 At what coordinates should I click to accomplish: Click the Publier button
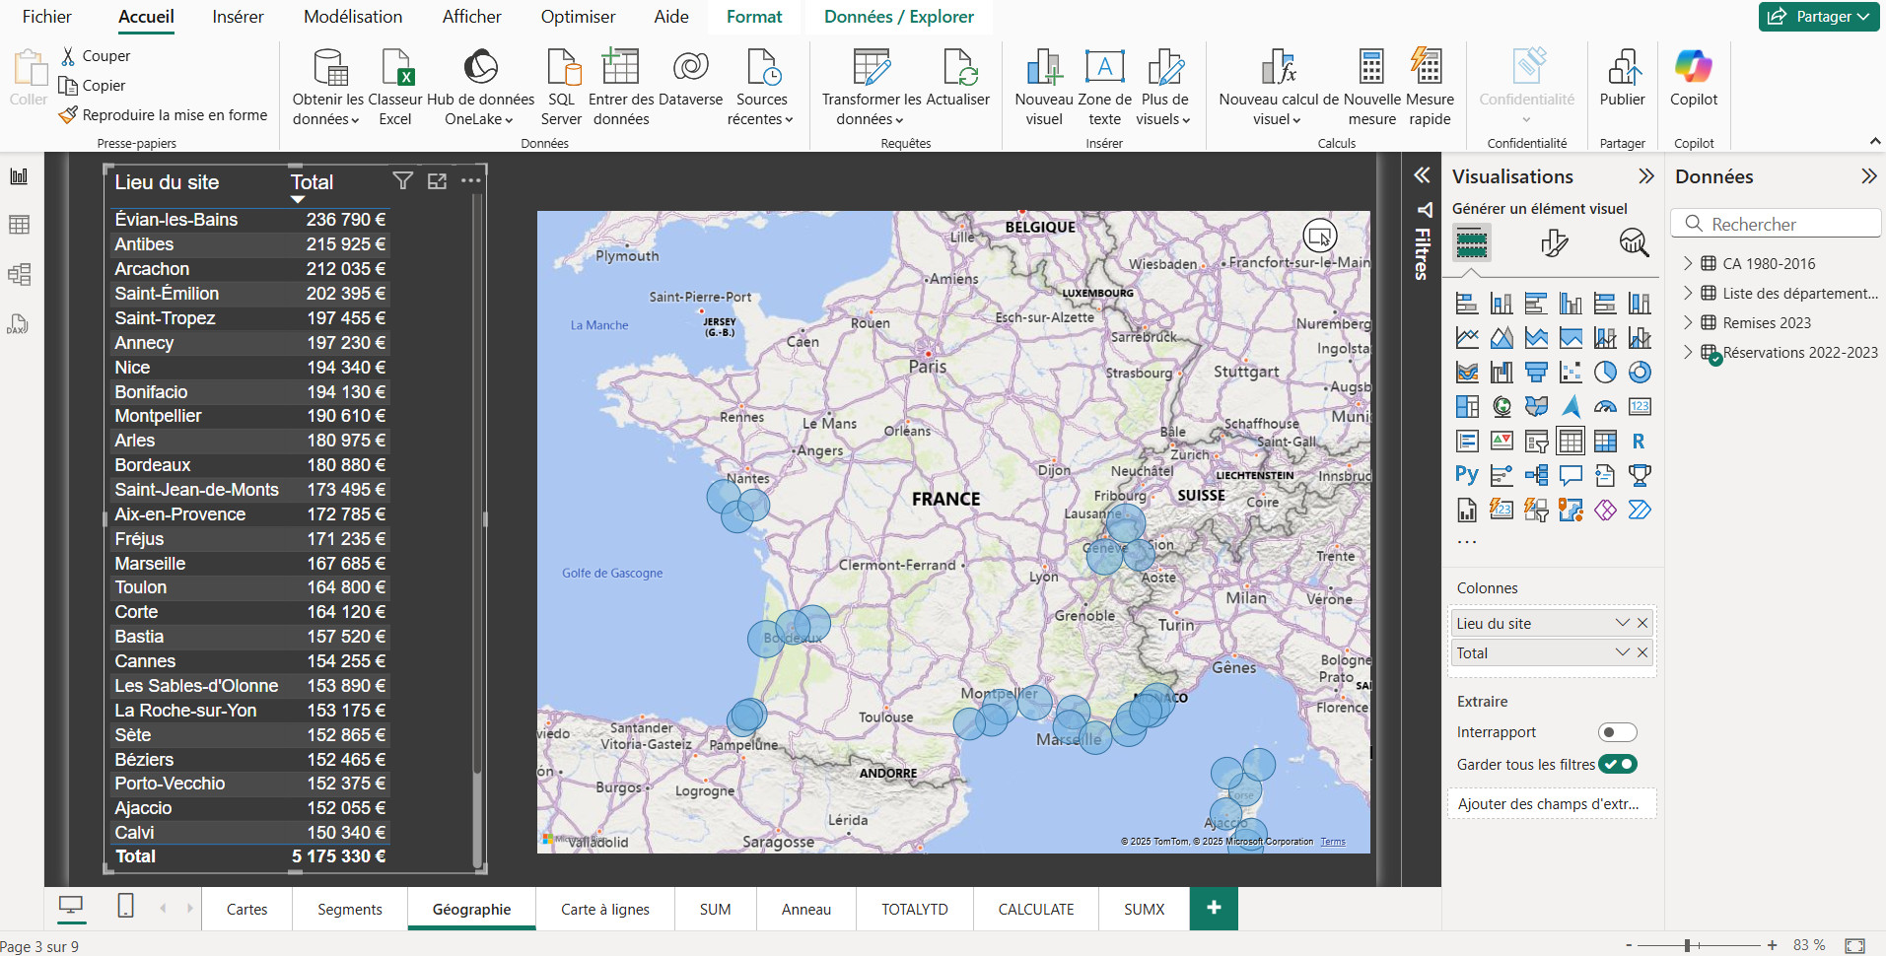tap(1622, 78)
